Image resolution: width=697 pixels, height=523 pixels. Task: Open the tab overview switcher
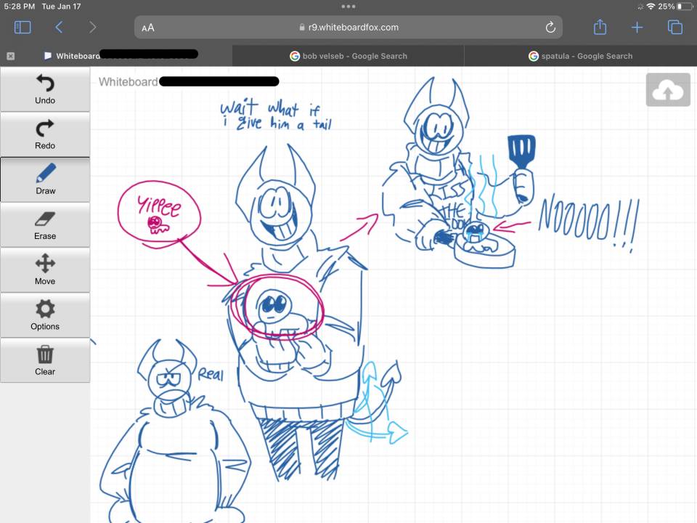tap(674, 28)
